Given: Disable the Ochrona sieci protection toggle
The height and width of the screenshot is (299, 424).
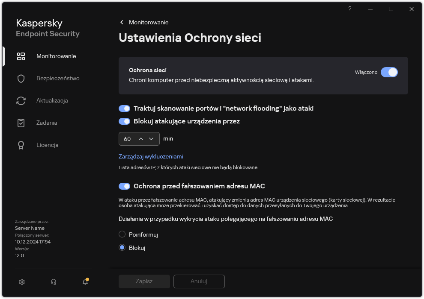Looking at the screenshot, I should click(389, 72).
